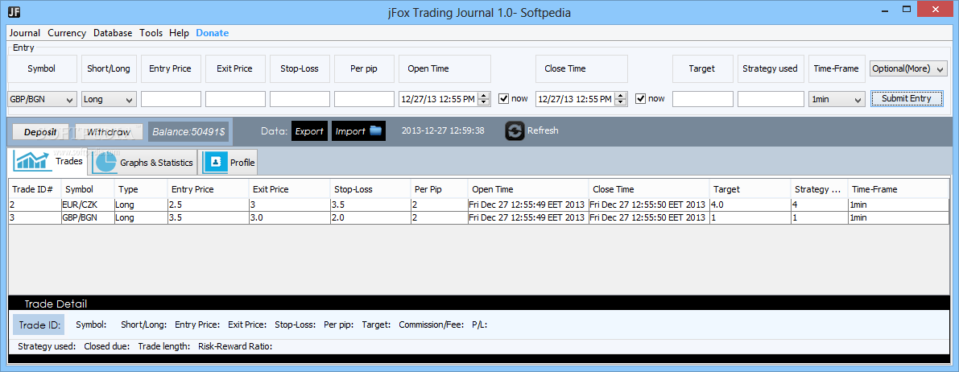Open the Currency menu
Image resolution: width=959 pixels, height=372 pixels.
[67, 33]
